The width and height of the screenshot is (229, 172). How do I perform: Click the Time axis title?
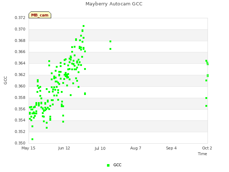203,154
